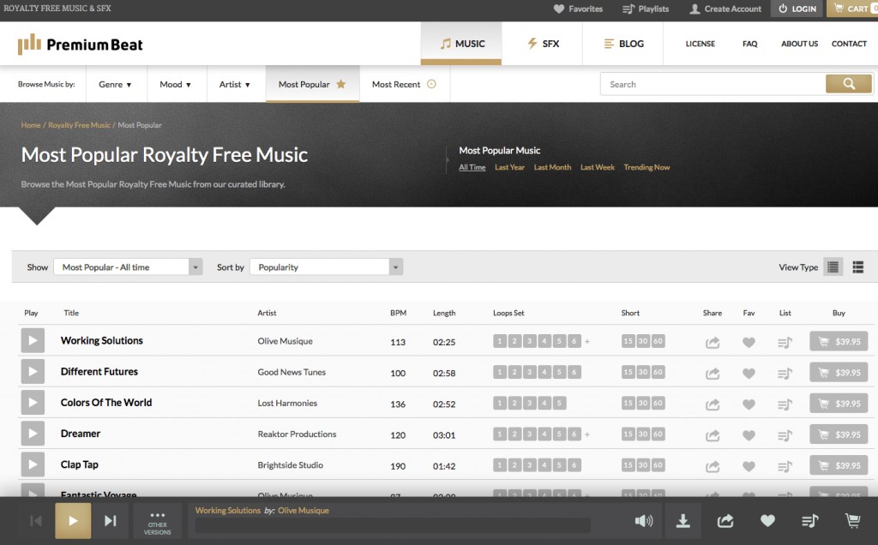Viewport: 878px width, 545px height.
Task: Open Playlists in top bar
Action: tap(646, 9)
